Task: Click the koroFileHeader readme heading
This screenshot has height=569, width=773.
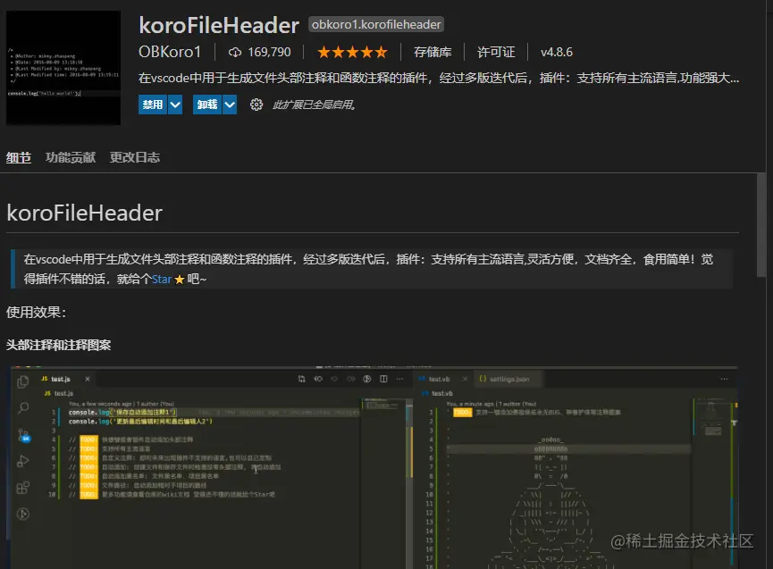Action: click(85, 213)
